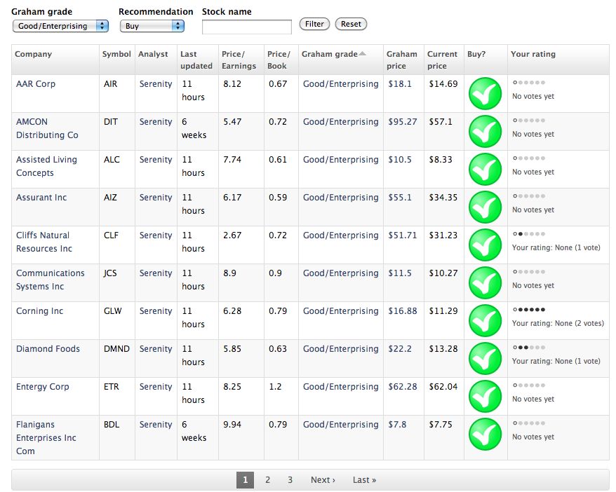Viewport: 616px width, 492px height.
Task: Click the GLW ticker symbol cell
Action: (113, 311)
